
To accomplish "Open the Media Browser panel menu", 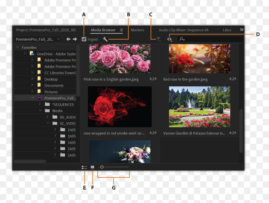I will (121, 30).
